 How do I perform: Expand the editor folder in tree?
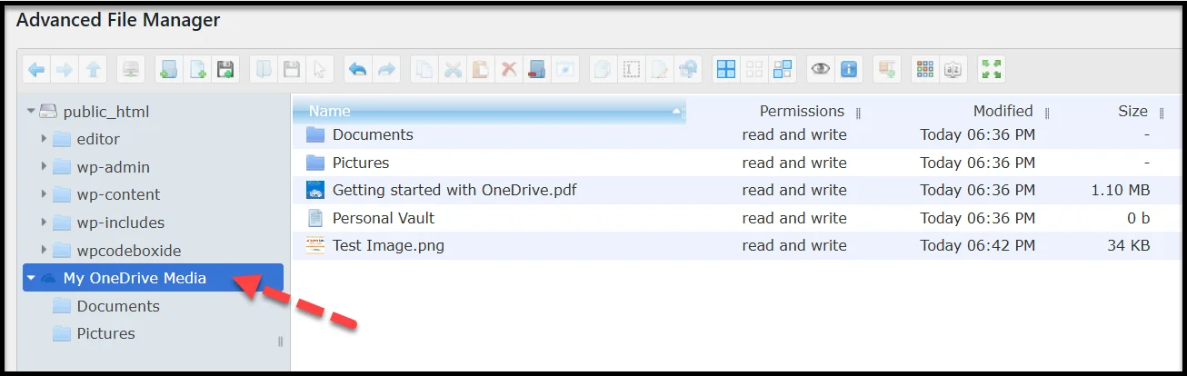pos(44,139)
